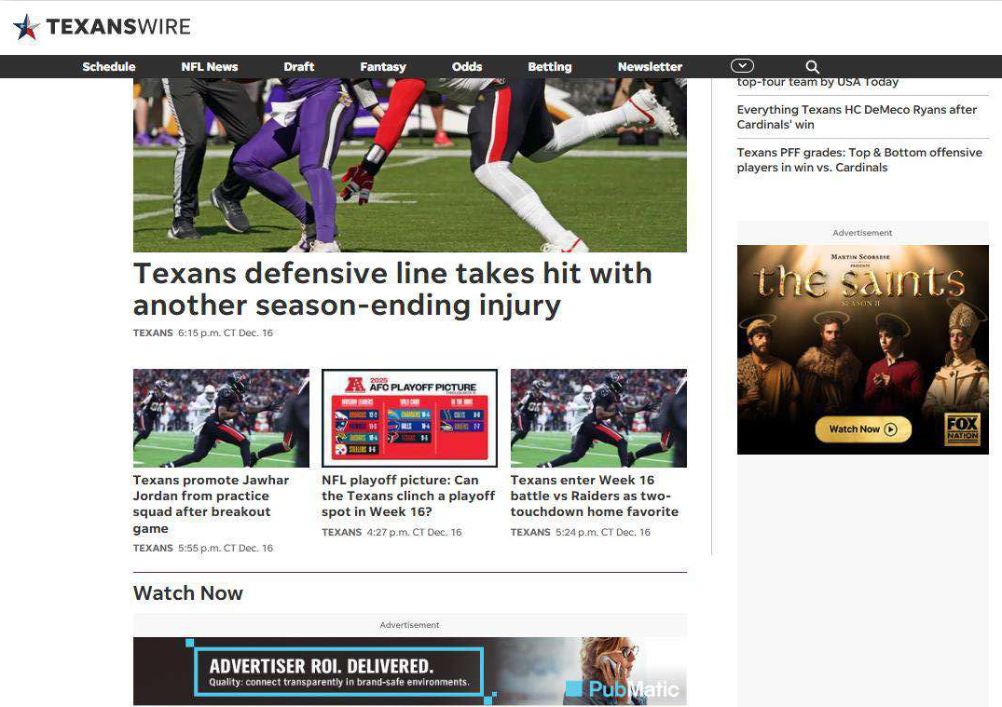Click the Texans Wire star logo
Image resolution: width=1002 pixels, height=707 pixels.
[x=27, y=27]
